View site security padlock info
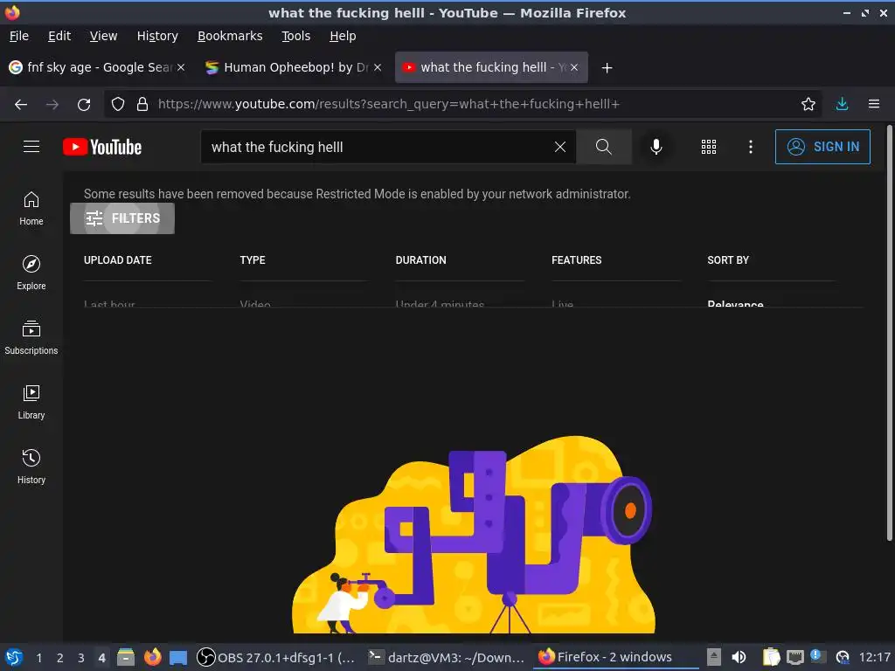The image size is (895, 671). point(142,105)
